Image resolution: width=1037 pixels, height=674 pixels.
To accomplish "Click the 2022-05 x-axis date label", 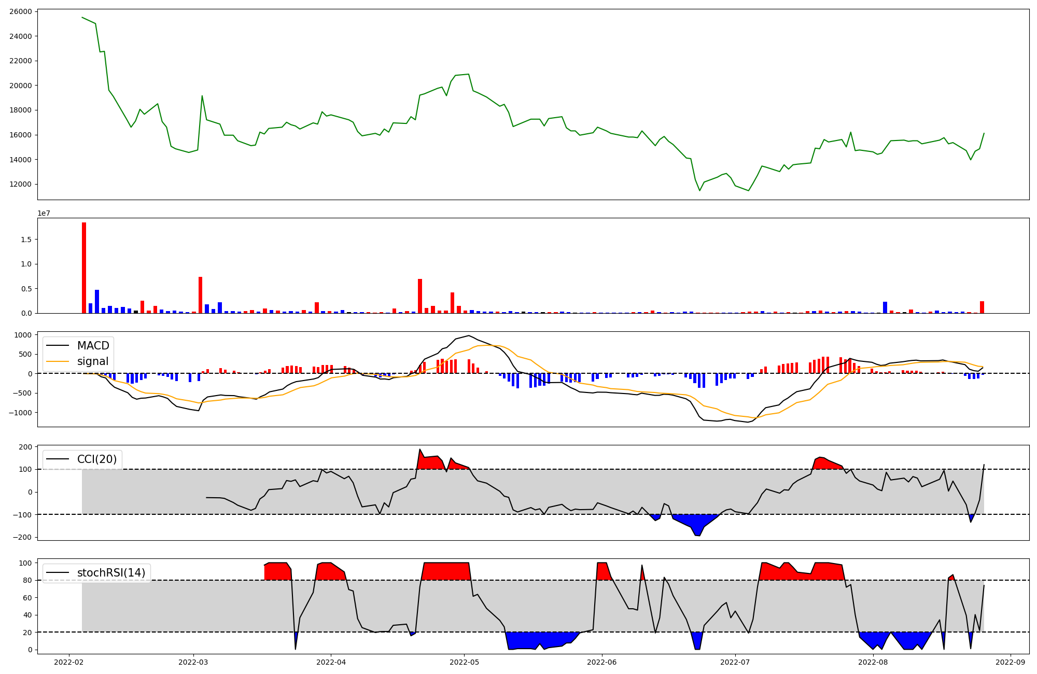I will (x=464, y=662).
